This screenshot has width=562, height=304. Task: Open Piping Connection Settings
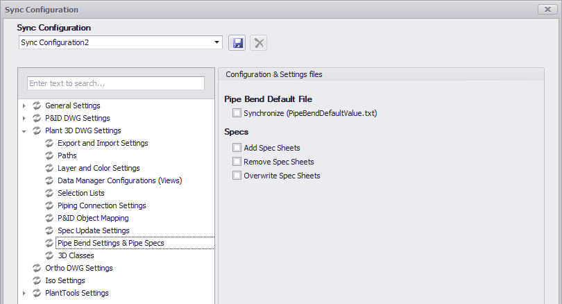(x=102, y=205)
